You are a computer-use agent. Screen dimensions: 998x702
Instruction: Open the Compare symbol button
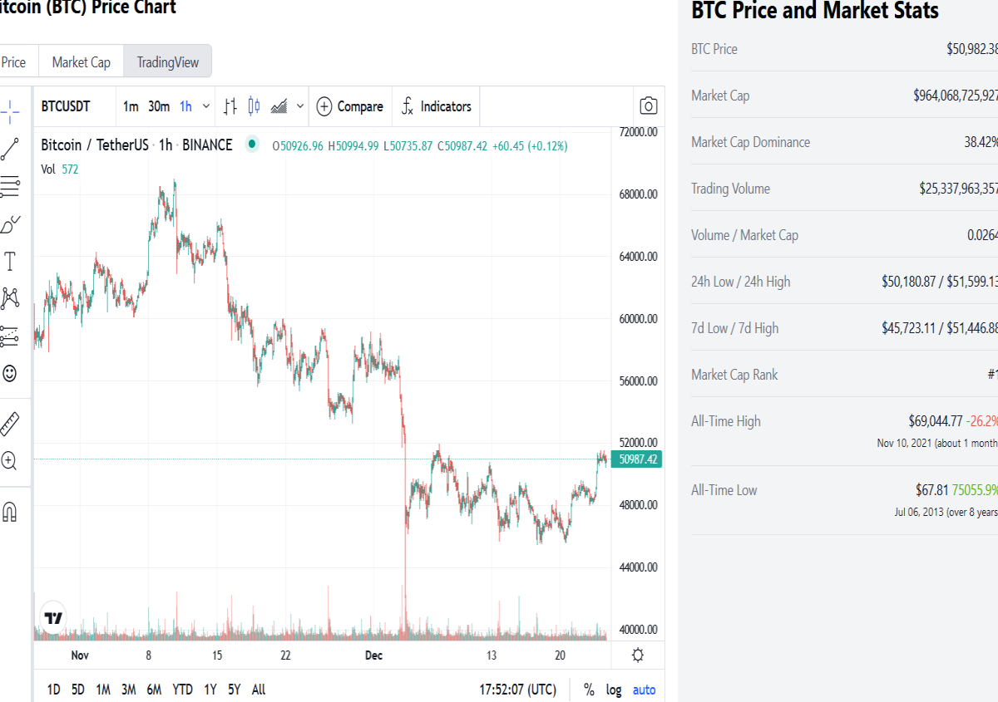pyautogui.click(x=350, y=106)
